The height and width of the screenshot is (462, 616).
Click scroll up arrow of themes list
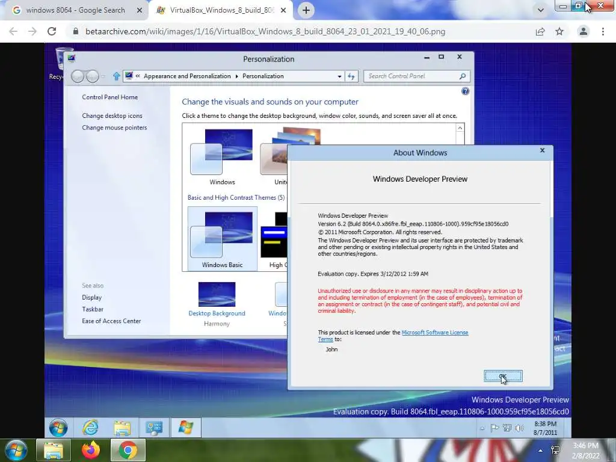(x=460, y=128)
